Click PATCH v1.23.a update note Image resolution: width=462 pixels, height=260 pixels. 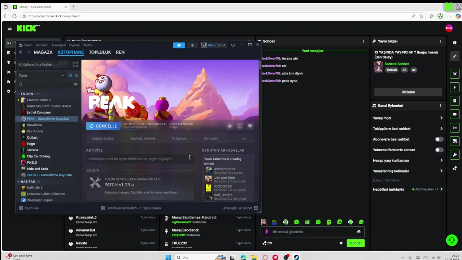pyautogui.click(x=140, y=186)
